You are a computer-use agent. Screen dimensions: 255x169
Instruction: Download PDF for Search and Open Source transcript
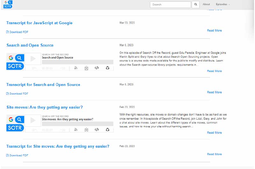click(x=17, y=94)
